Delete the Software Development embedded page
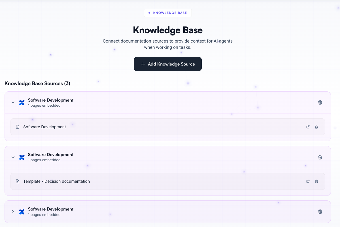The image size is (340, 227). [316, 127]
